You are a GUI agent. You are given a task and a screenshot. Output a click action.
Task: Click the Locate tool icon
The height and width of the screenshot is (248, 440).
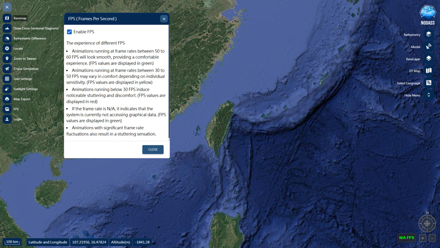(7, 48)
